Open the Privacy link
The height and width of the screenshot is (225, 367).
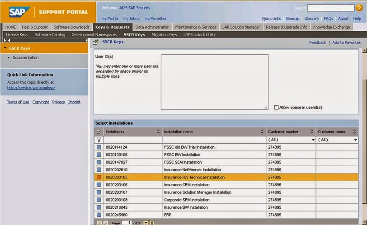pyautogui.click(x=58, y=102)
